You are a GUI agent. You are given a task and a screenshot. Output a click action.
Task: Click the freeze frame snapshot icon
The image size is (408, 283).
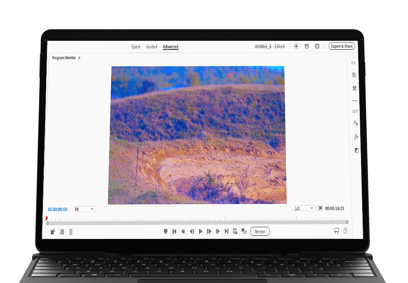[235, 231]
